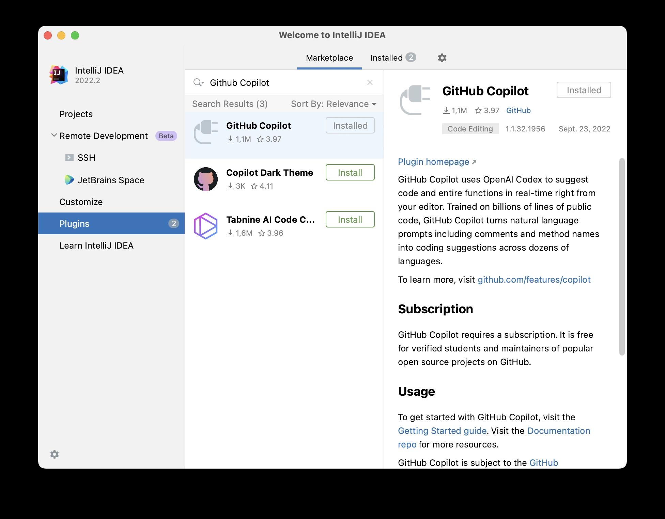The height and width of the screenshot is (519, 665).
Task: Click the Github Copilot search field
Action: point(283,83)
